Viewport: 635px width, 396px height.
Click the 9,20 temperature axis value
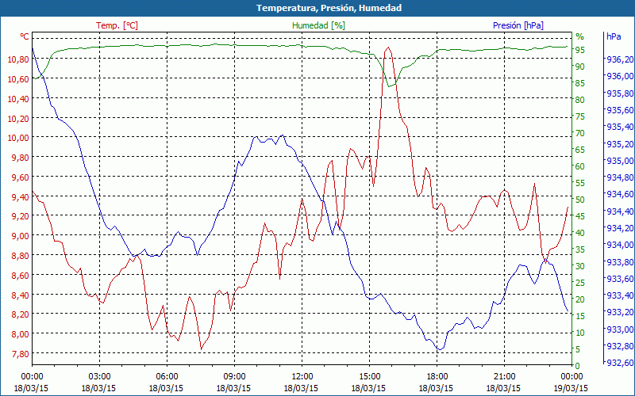click(20, 216)
